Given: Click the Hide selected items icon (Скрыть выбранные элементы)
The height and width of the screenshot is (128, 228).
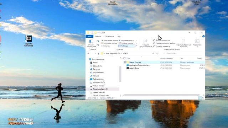Looking at the screenshot, I should pyautogui.click(x=183, y=41).
